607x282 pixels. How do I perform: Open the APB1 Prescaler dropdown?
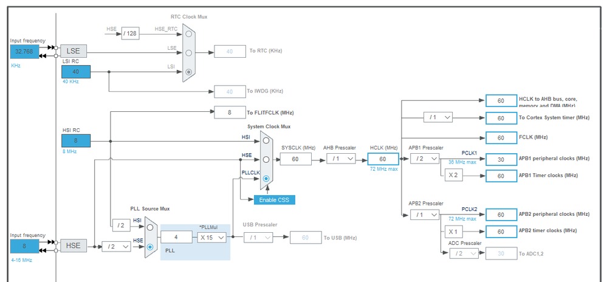pos(425,159)
